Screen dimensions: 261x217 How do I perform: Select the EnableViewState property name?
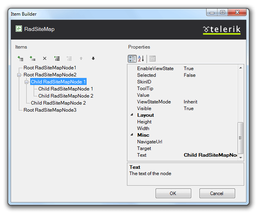[x=155, y=69]
